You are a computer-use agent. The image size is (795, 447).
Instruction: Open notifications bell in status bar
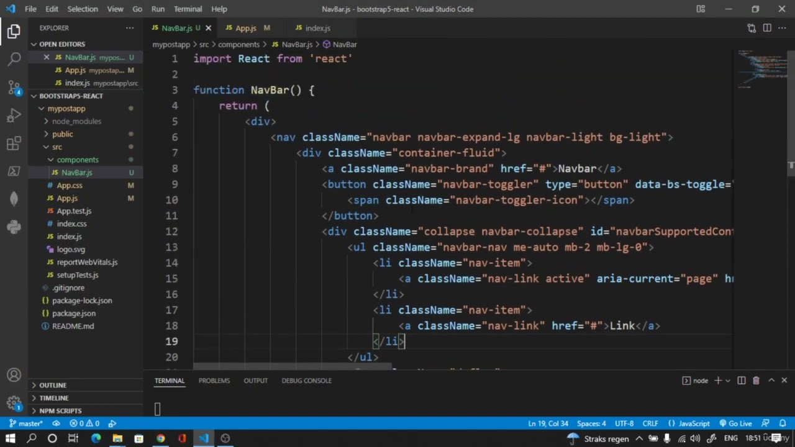click(783, 423)
